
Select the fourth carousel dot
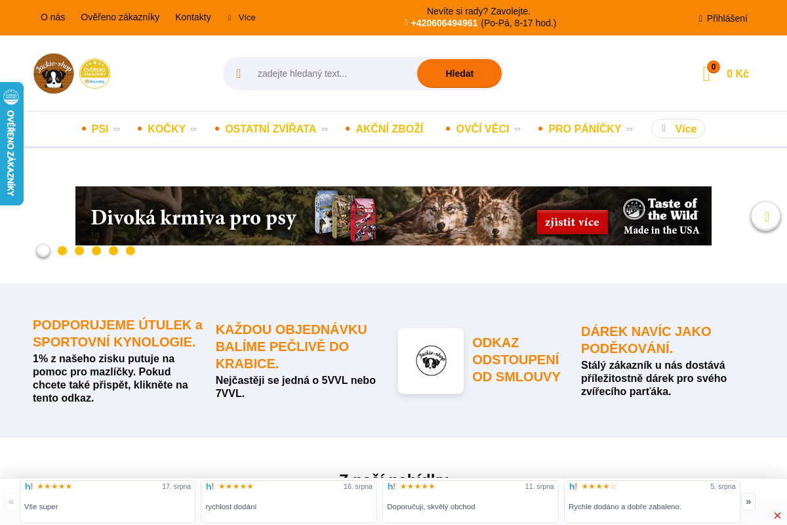96,251
